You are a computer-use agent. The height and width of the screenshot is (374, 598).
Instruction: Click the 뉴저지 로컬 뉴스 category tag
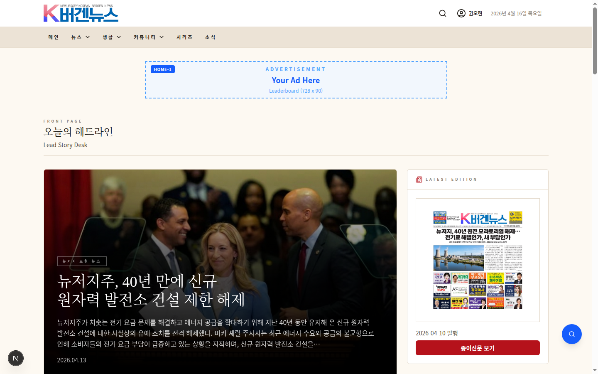[x=82, y=261]
